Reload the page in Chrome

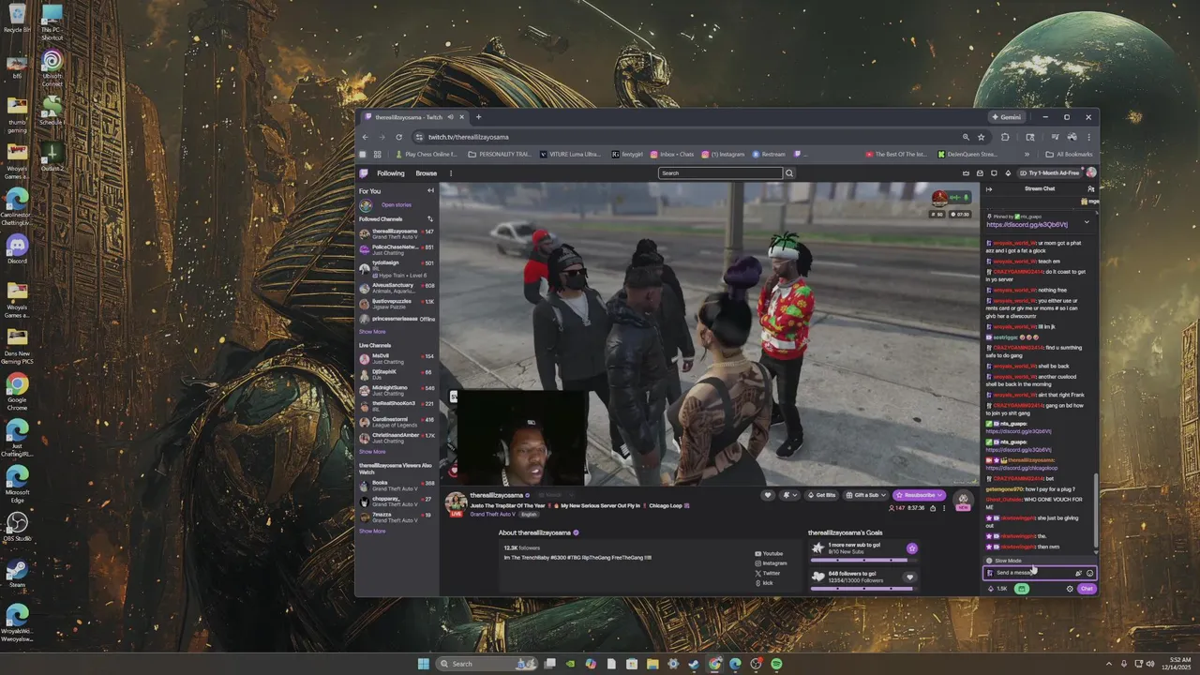pos(398,137)
